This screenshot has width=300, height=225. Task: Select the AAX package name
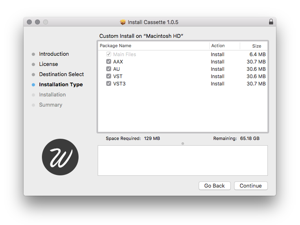click(x=118, y=62)
